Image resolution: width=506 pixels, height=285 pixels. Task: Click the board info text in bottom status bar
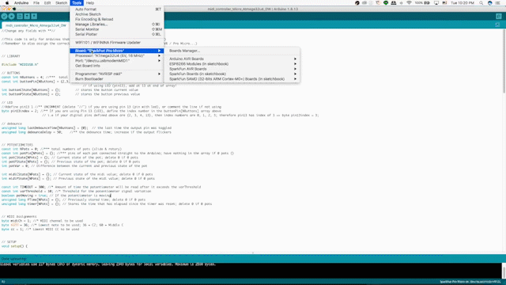pos(470,282)
